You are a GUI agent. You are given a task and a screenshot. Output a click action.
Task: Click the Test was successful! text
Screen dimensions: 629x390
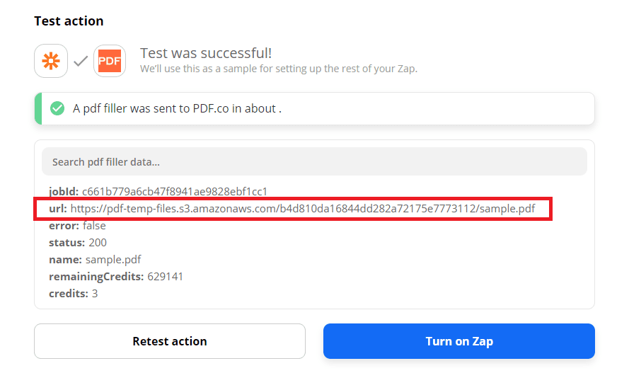click(x=206, y=53)
